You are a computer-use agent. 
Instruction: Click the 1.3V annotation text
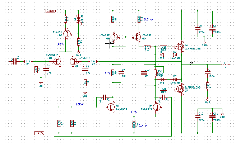[134, 112]
